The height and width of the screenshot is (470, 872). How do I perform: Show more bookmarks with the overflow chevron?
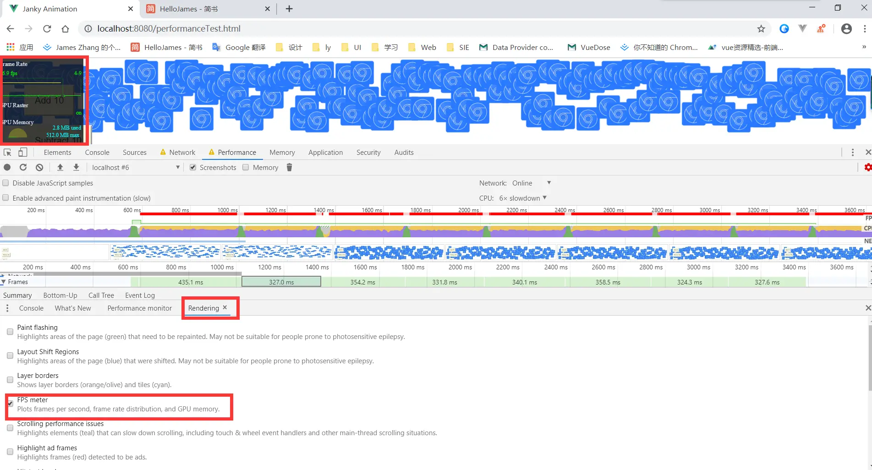864,47
